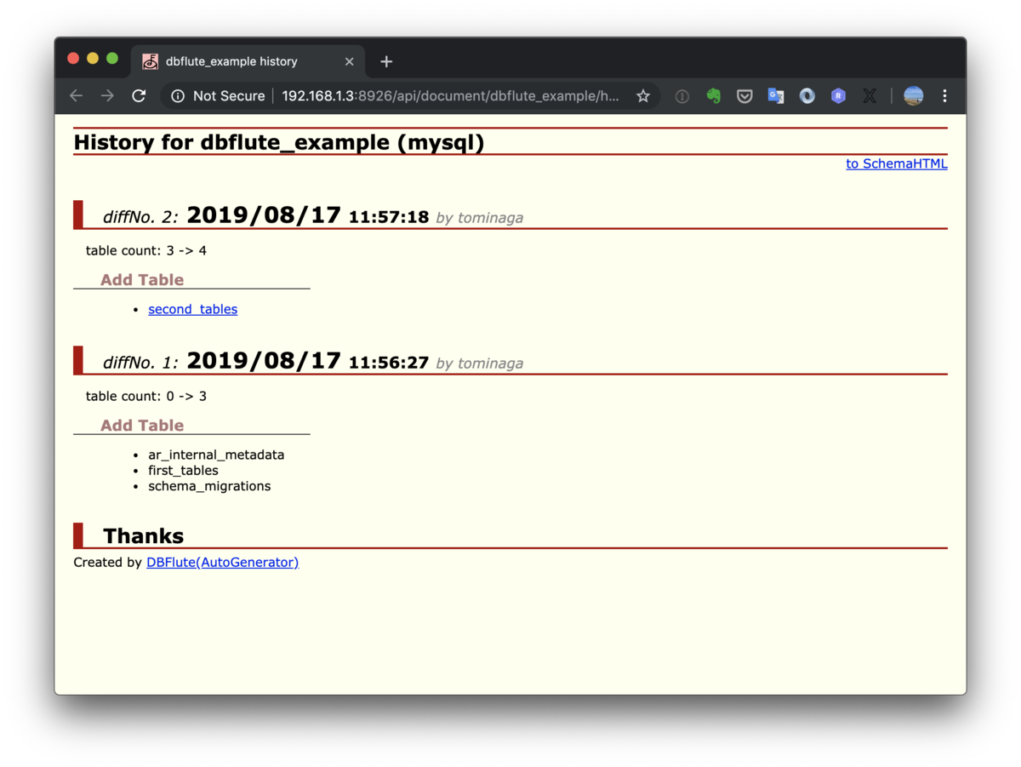Viewport: 1021px width, 767px height.
Task: Click the forward navigation arrow
Action: coord(107,95)
